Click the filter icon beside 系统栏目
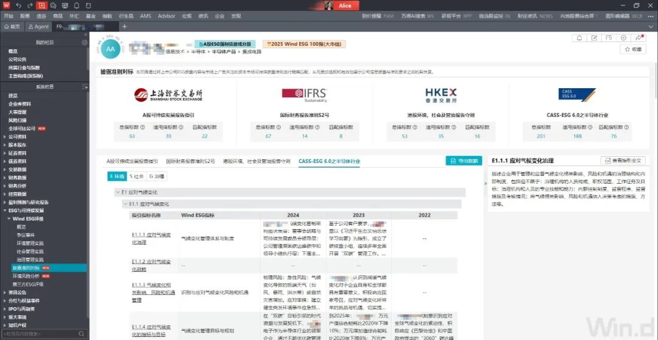The width and height of the screenshot is (658, 340). 85,87
